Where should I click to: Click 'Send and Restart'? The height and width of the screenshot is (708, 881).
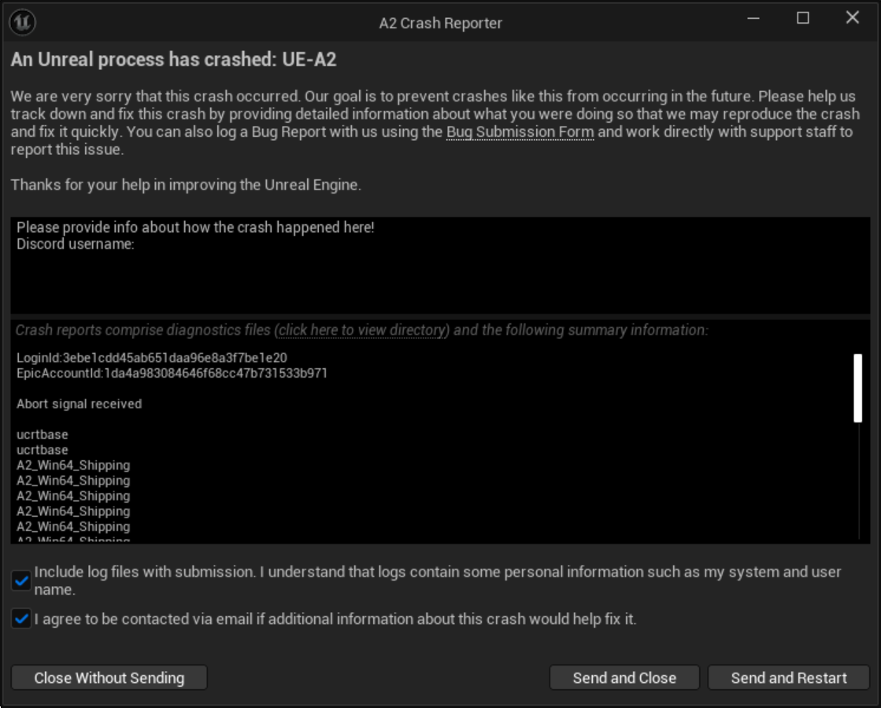(x=788, y=677)
